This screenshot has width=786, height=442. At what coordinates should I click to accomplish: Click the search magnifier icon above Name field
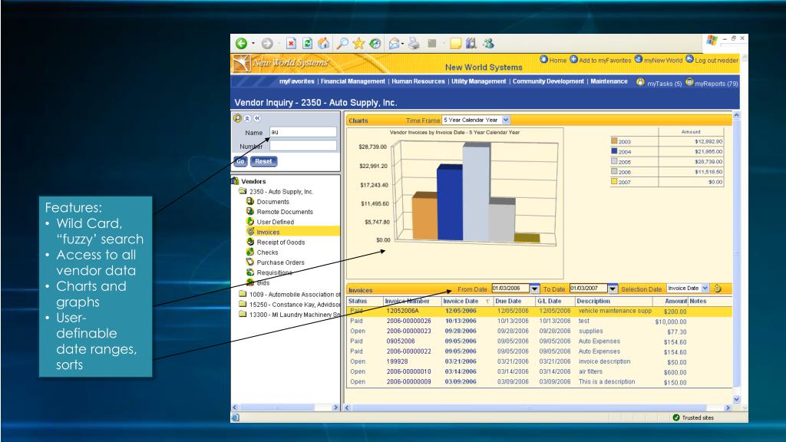click(x=238, y=118)
